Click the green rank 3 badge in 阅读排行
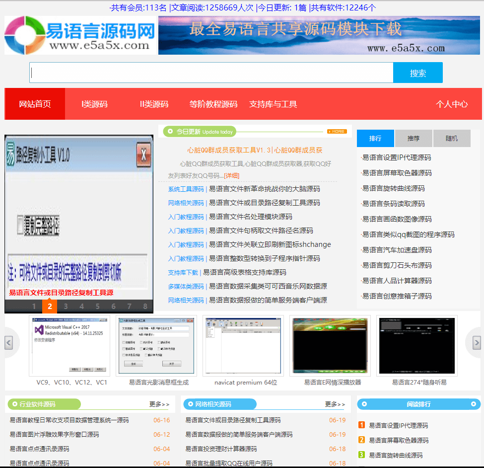This screenshot has width=484, height=468. click(361, 455)
